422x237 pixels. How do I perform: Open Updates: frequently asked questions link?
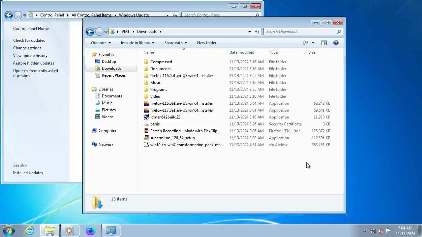click(36, 73)
